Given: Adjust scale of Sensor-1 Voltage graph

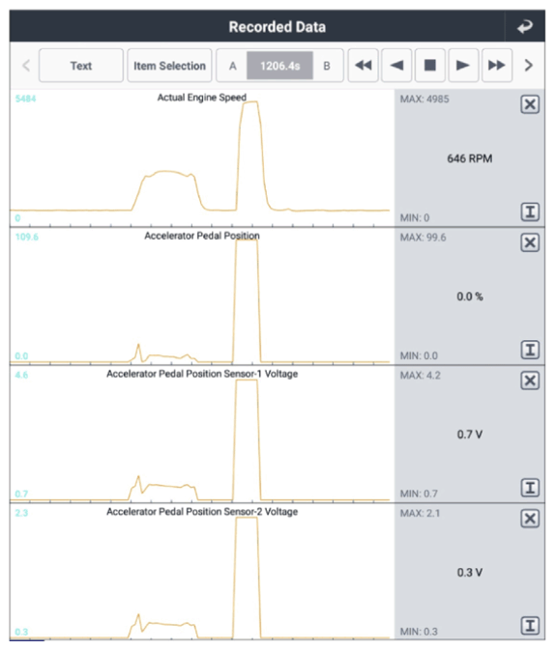Looking at the screenshot, I should pyautogui.click(x=530, y=488).
